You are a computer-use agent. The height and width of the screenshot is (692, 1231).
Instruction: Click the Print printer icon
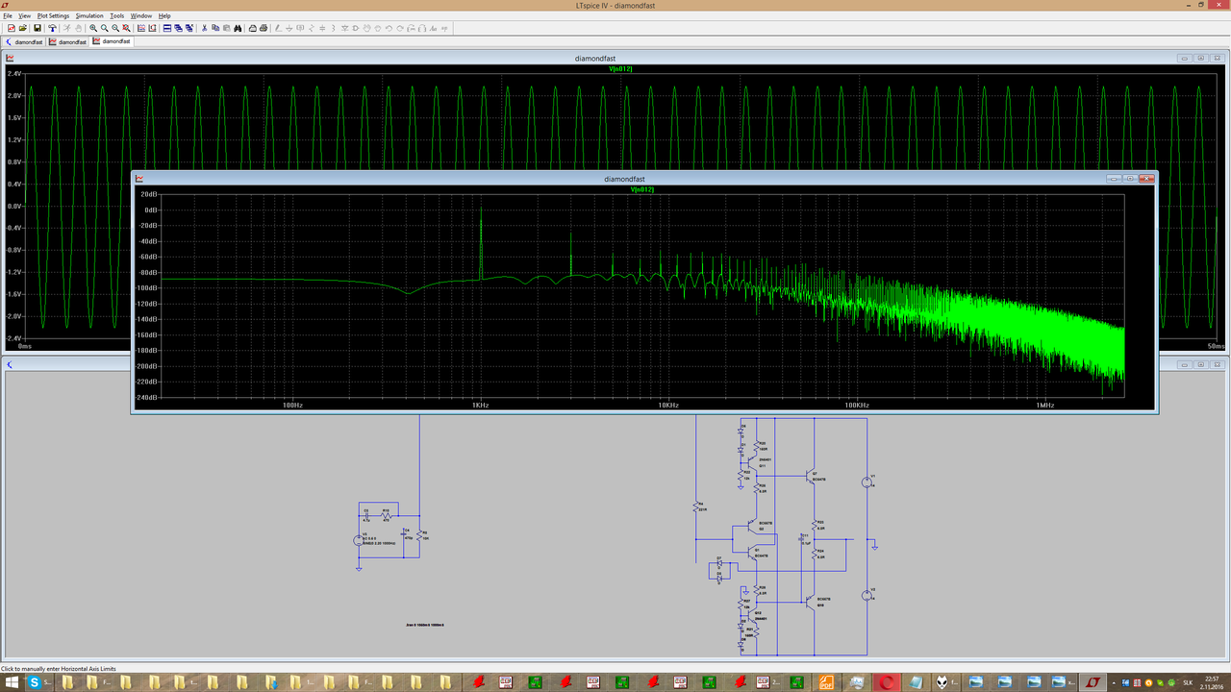click(x=264, y=28)
